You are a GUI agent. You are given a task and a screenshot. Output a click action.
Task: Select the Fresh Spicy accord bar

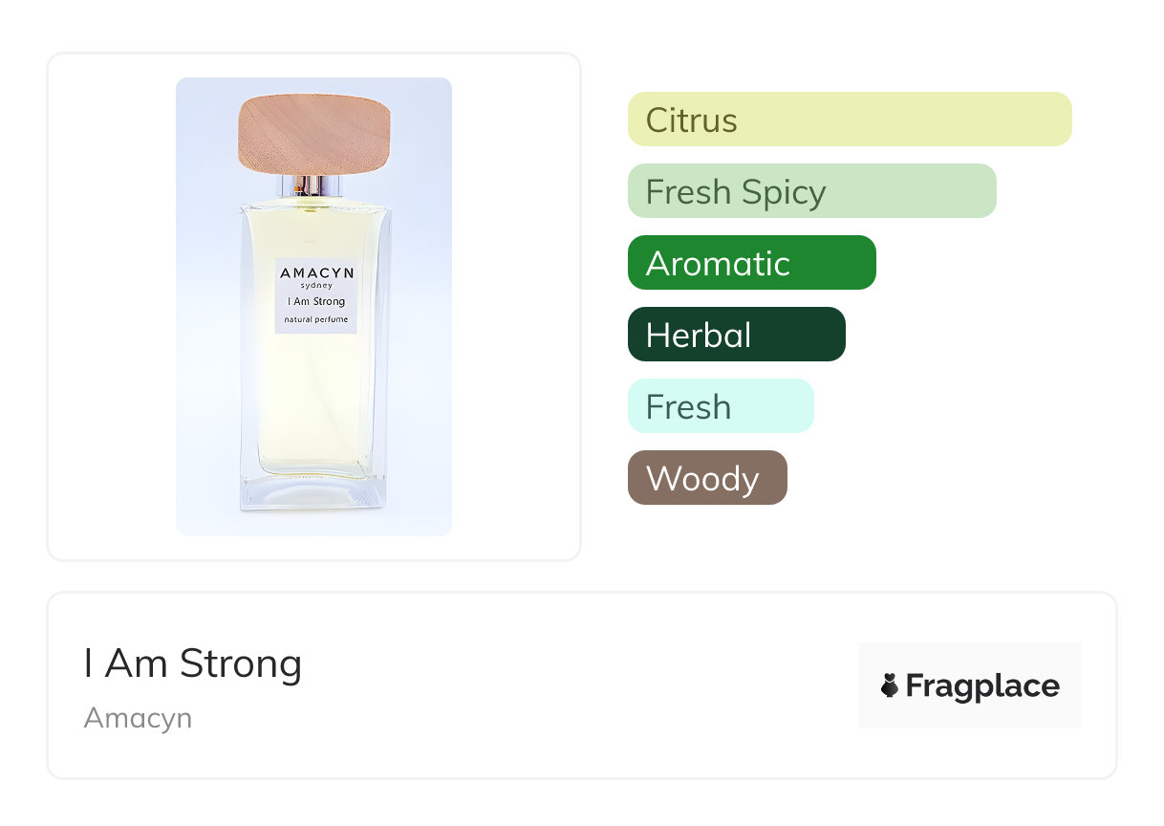[x=811, y=191]
